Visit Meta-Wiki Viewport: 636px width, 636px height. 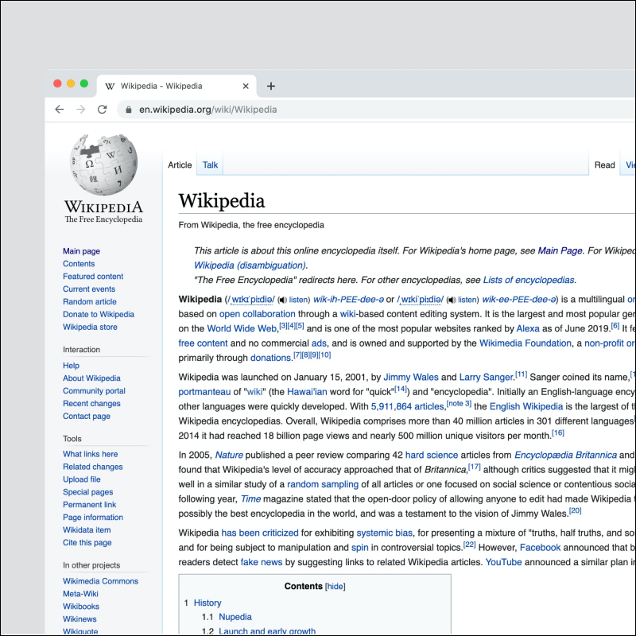click(80, 594)
